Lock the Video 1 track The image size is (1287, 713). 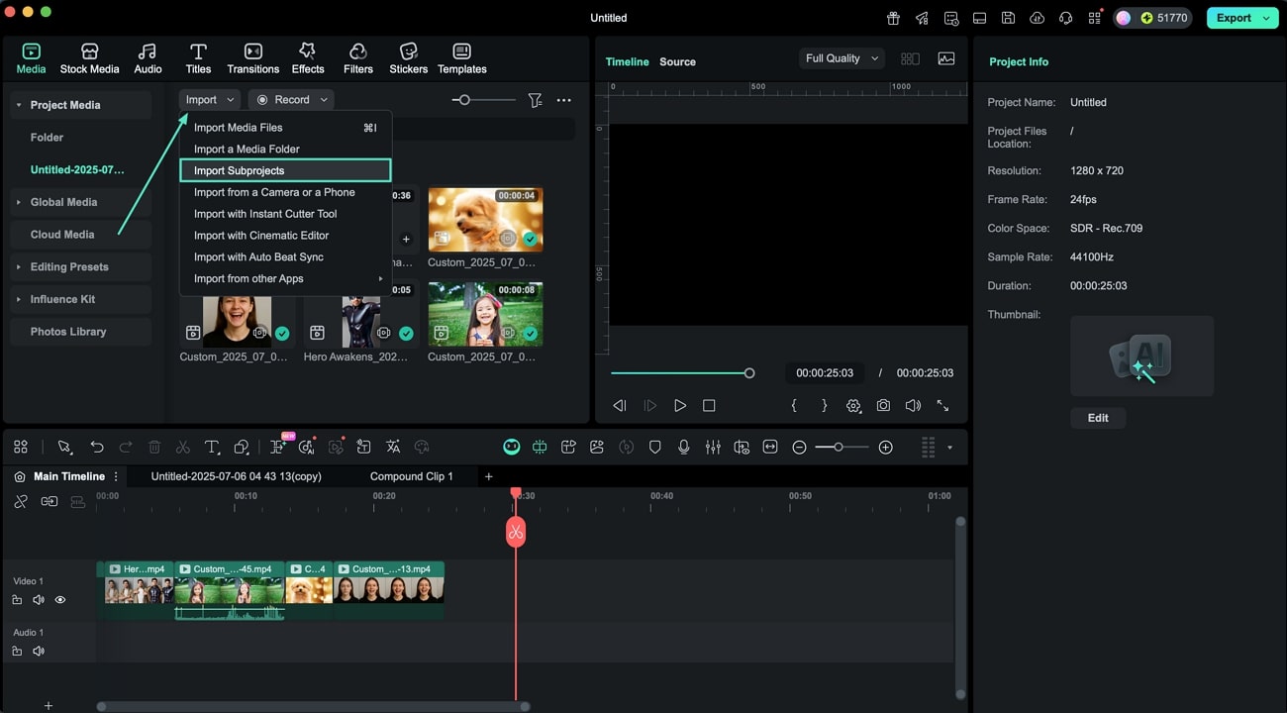[x=17, y=599]
